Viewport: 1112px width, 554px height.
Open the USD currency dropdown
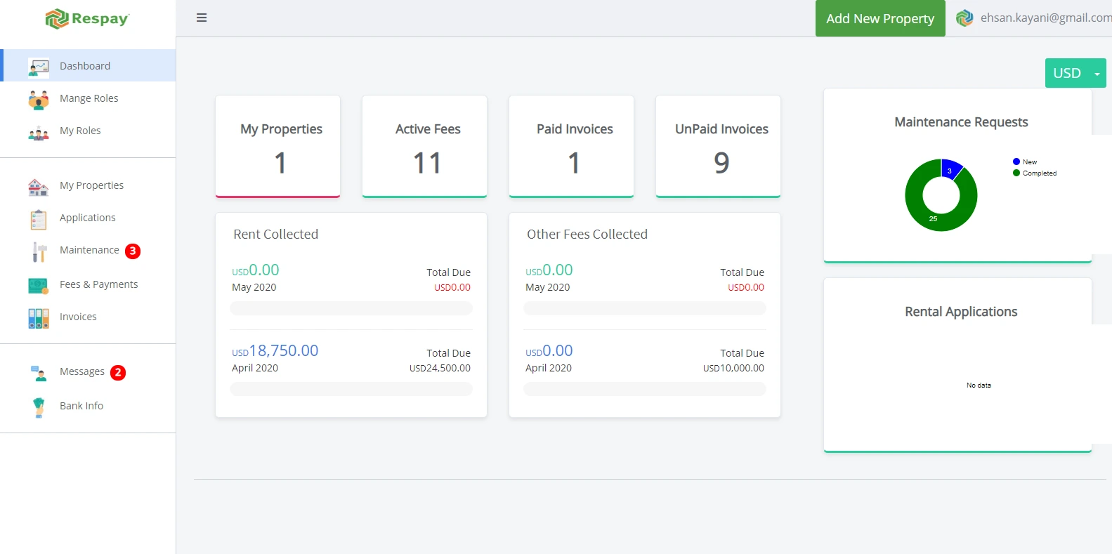pos(1075,73)
